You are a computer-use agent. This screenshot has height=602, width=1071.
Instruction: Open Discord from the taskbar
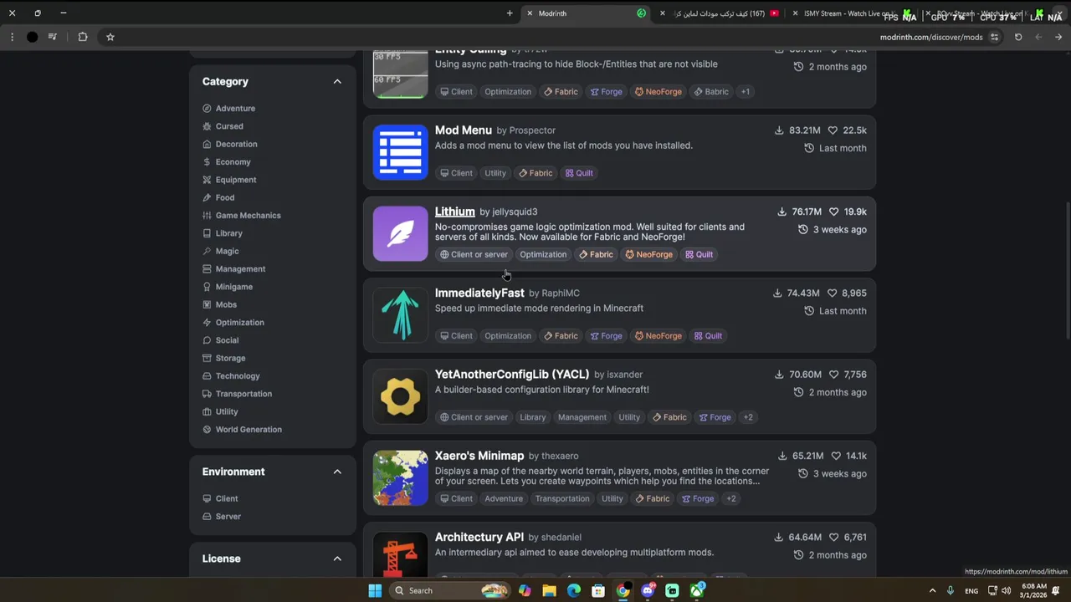coord(648,590)
